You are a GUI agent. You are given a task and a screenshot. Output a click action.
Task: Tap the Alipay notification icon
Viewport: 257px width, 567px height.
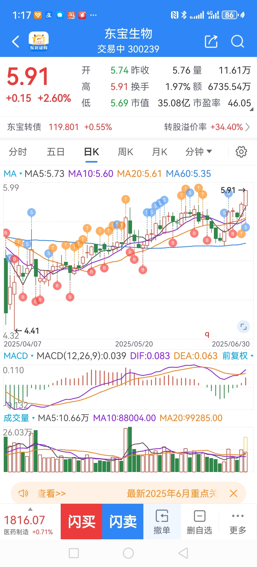tap(49, 15)
